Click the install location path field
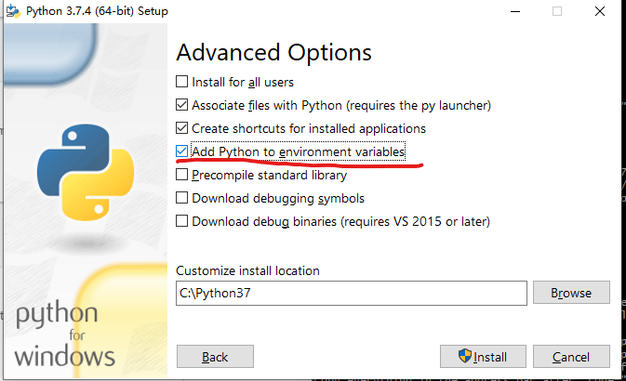 coord(352,294)
